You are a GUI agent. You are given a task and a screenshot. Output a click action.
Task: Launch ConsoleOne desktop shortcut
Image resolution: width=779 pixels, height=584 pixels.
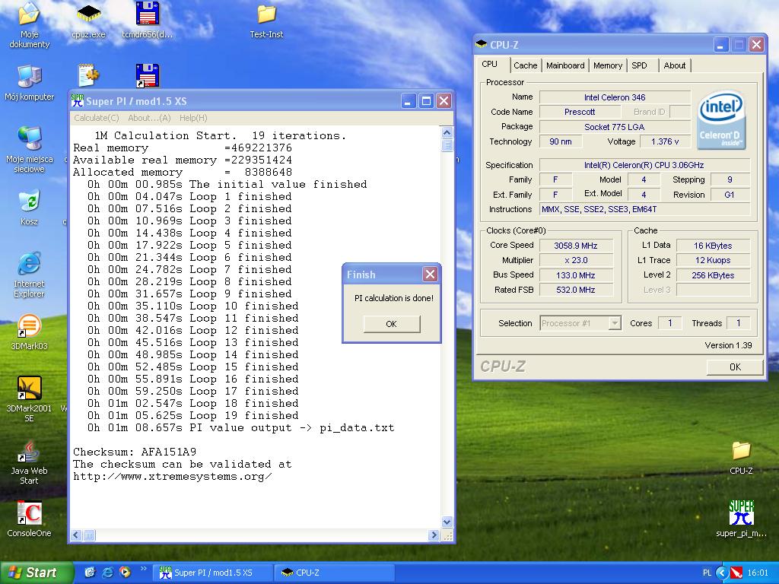click(29, 519)
